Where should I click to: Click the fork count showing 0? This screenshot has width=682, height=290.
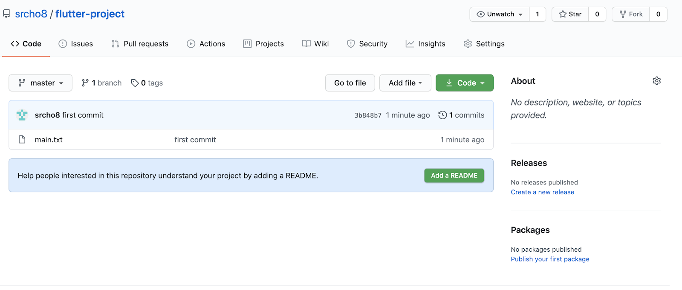tap(658, 14)
